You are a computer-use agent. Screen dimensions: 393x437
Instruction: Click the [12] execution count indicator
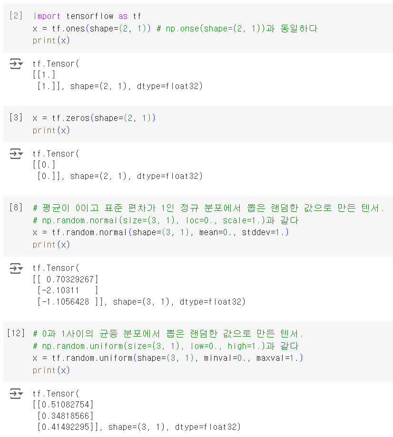click(16, 333)
